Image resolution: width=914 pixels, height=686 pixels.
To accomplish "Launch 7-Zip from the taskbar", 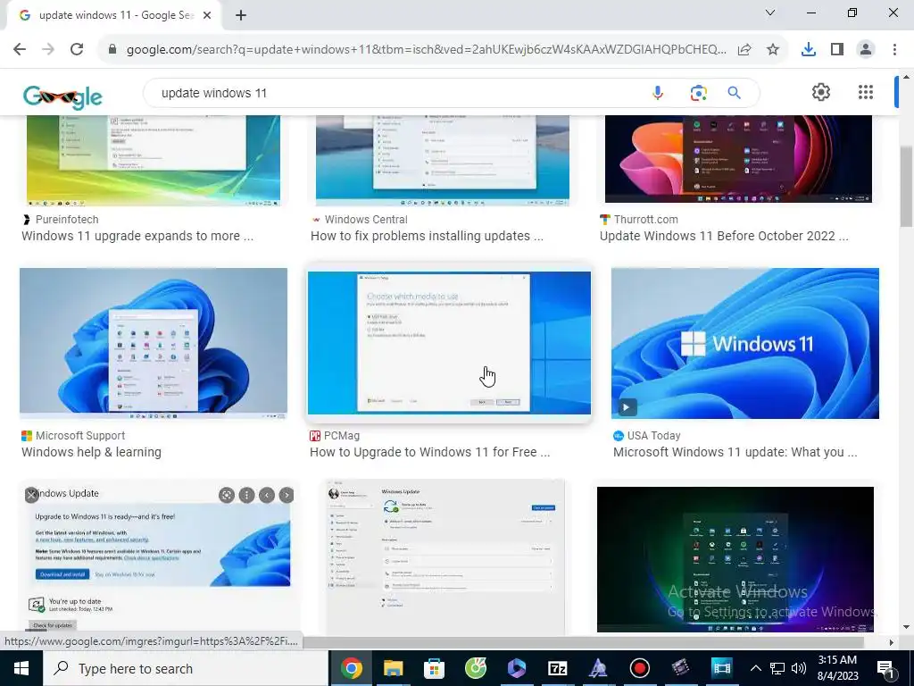I will [x=557, y=668].
